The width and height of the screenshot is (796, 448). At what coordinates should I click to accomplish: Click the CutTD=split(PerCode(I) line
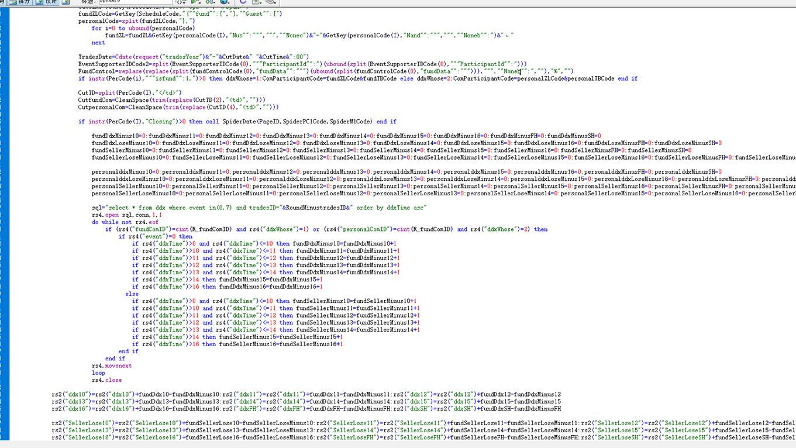[130, 93]
